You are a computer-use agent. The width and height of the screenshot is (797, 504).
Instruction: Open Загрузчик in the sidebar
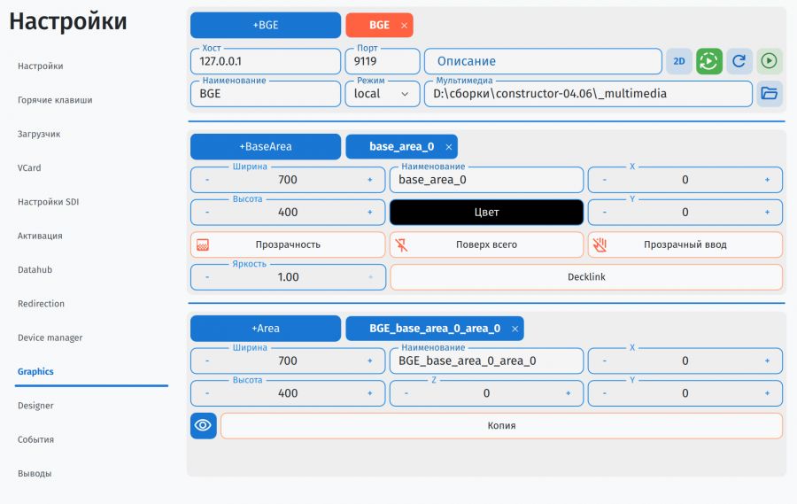pyautogui.click(x=39, y=135)
